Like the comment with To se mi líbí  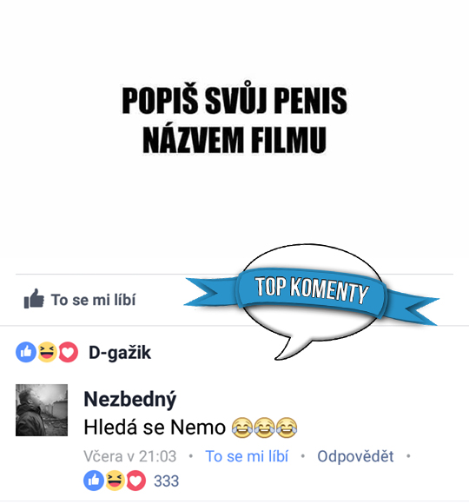247,456
